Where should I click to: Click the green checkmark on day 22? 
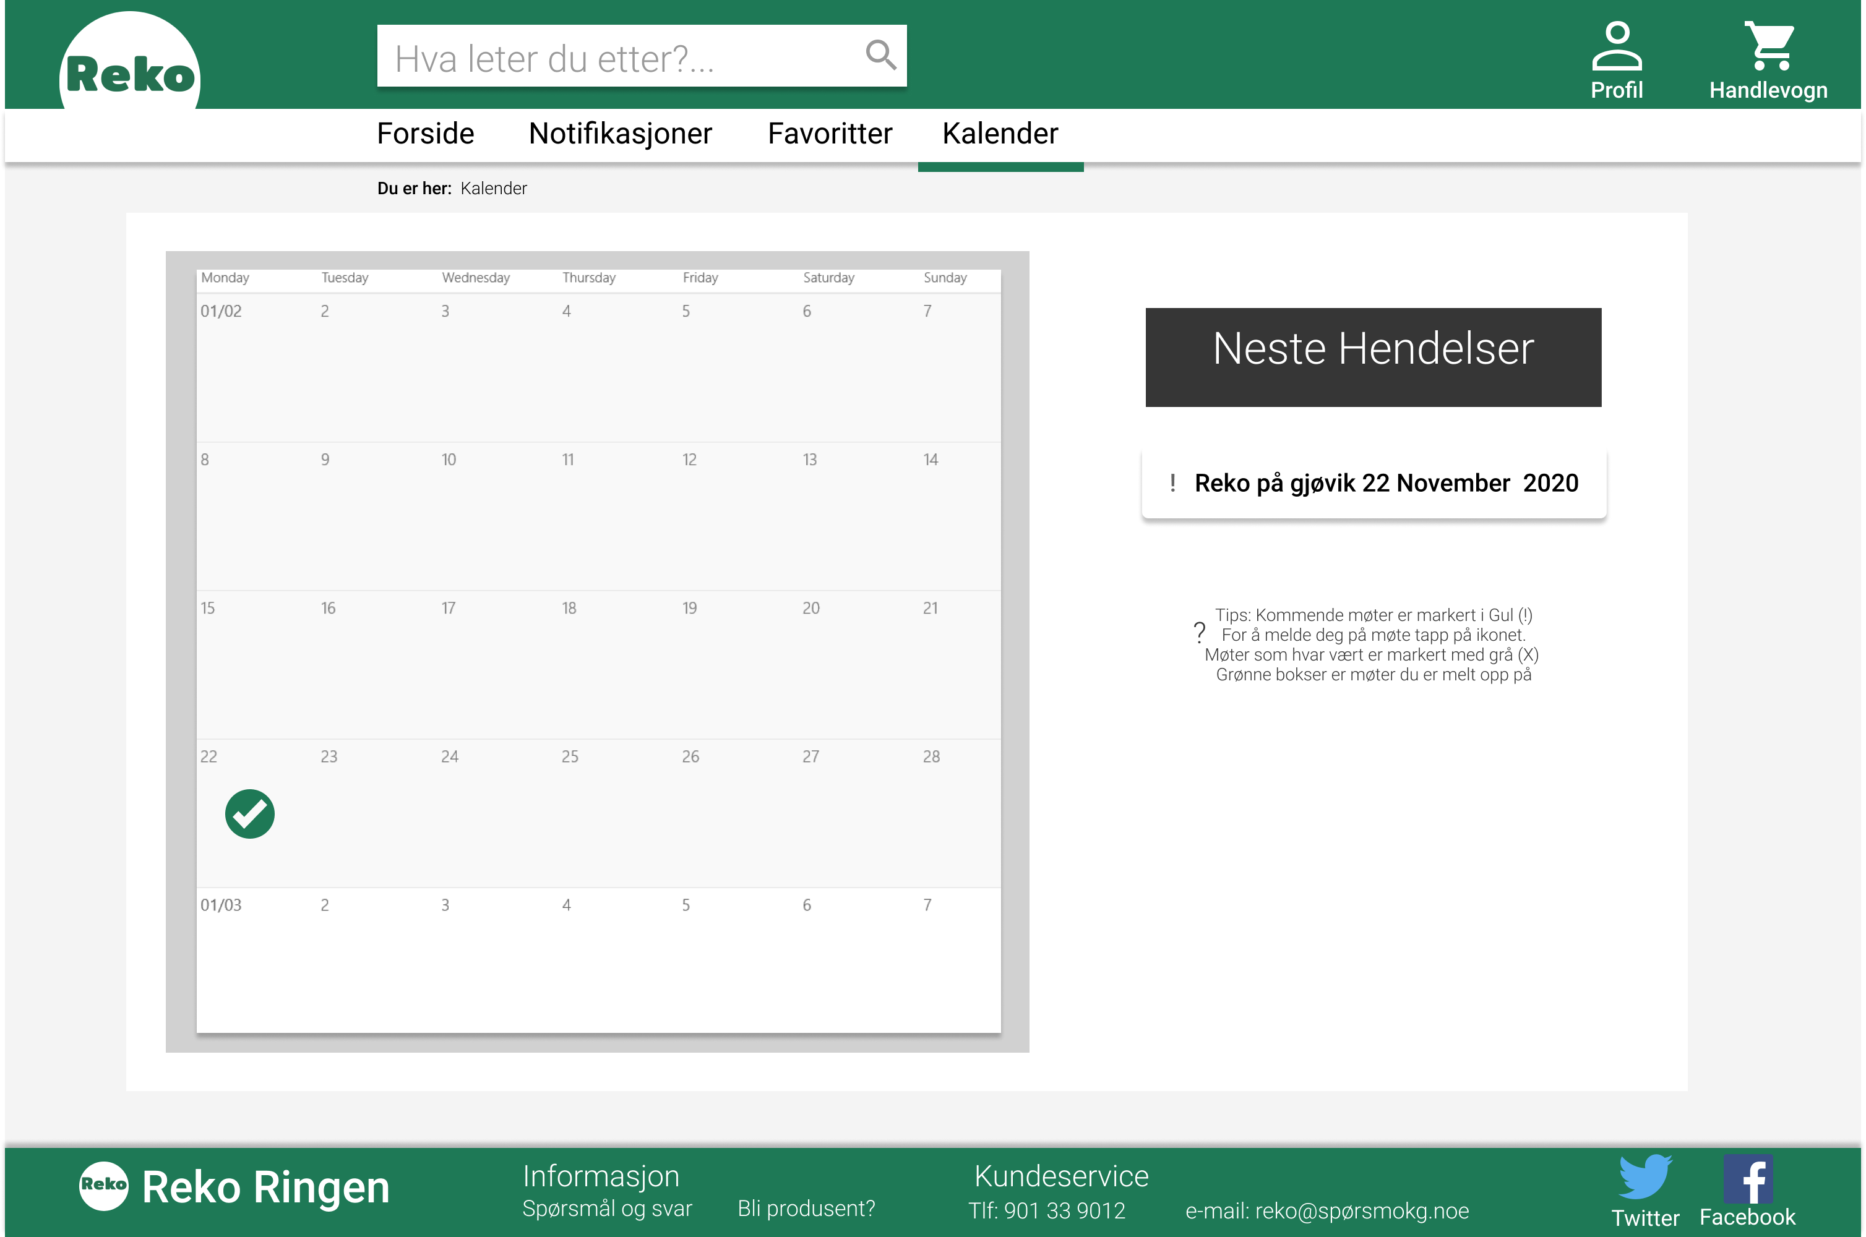(249, 813)
